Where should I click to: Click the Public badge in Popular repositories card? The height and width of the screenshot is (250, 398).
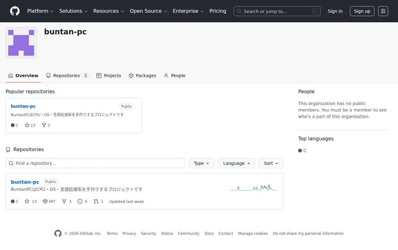tap(126, 107)
